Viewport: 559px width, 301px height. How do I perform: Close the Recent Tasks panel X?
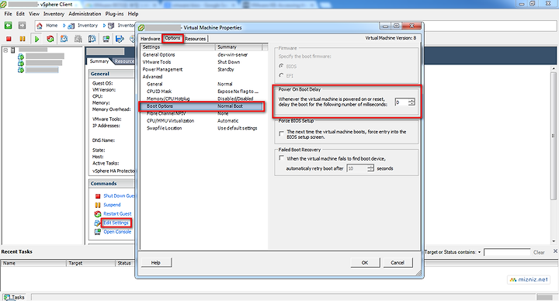(555, 251)
